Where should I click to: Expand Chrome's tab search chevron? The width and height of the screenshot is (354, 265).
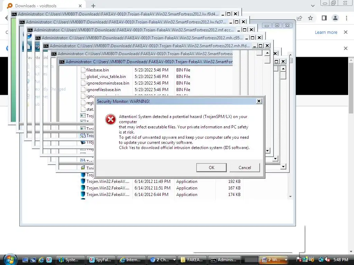(x=313, y=6)
